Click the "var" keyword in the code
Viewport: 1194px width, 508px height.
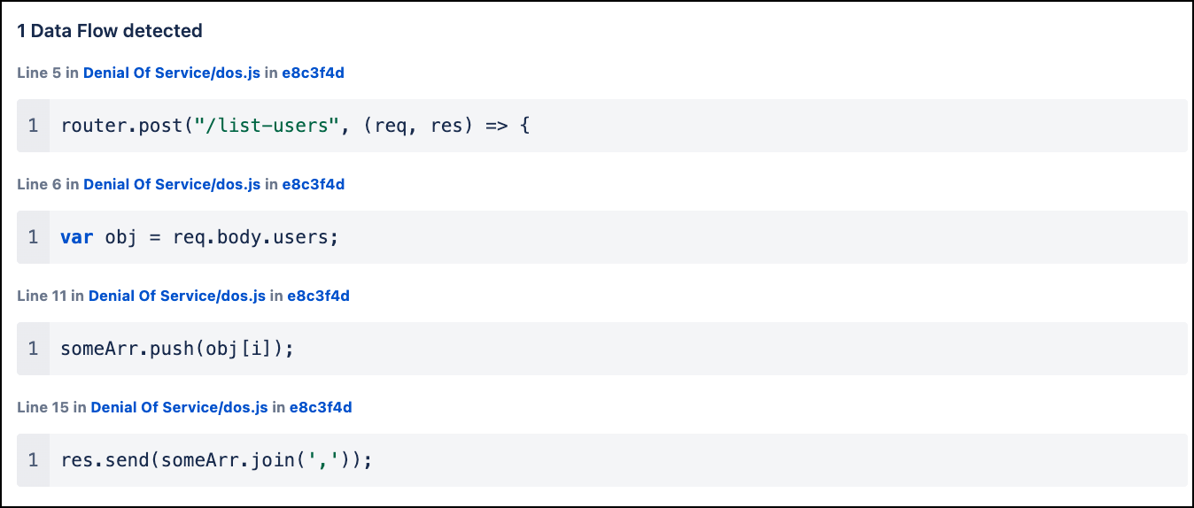coord(76,237)
